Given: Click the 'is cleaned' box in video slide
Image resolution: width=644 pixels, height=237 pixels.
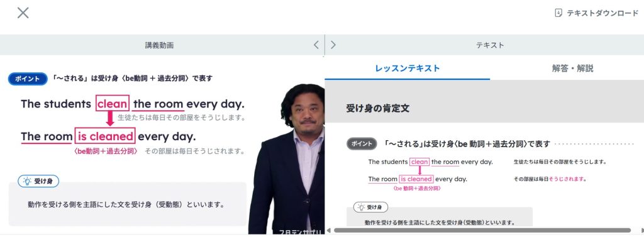Looking at the screenshot, I should click(x=105, y=136).
